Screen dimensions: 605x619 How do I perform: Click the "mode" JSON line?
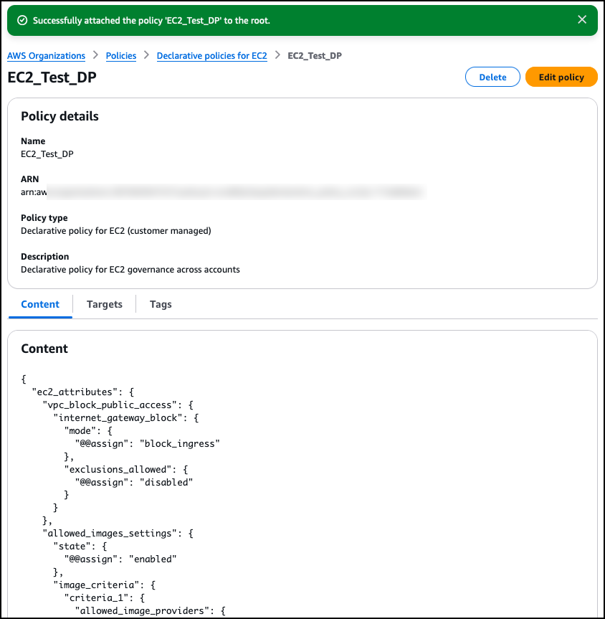pyautogui.click(x=88, y=430)
